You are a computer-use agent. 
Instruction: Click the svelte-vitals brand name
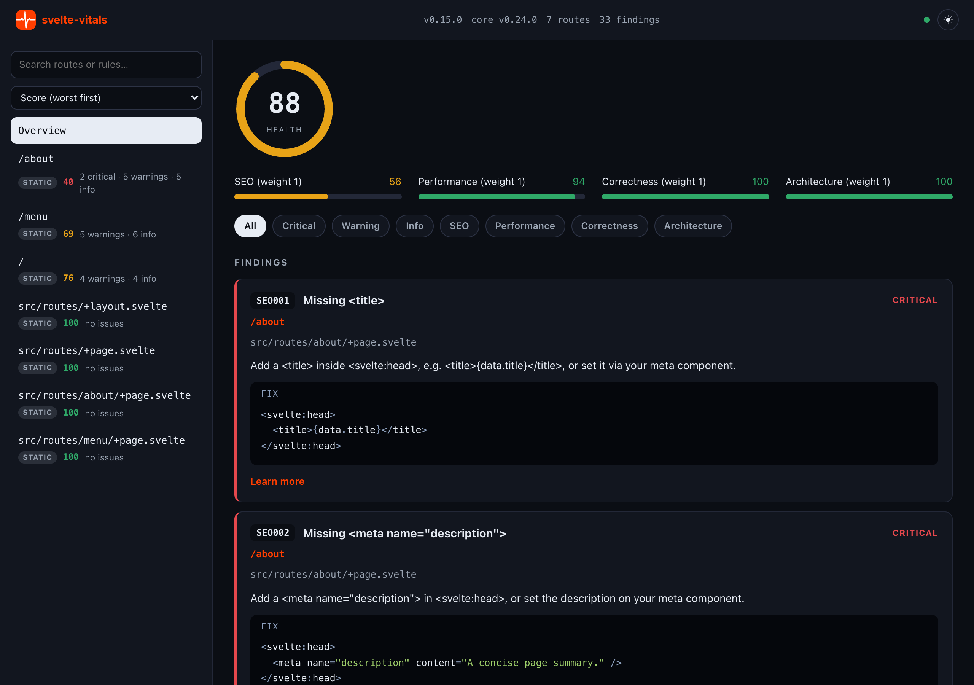(75, 20)
